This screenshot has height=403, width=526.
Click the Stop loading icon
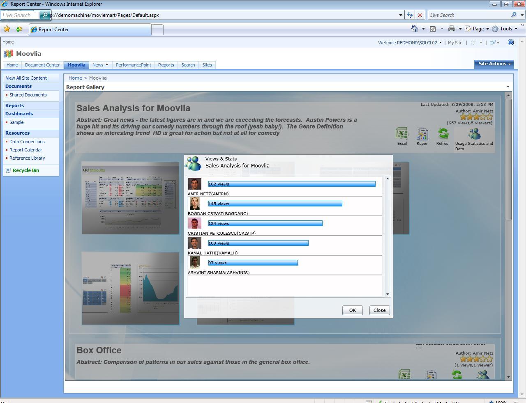coord(420,15)
